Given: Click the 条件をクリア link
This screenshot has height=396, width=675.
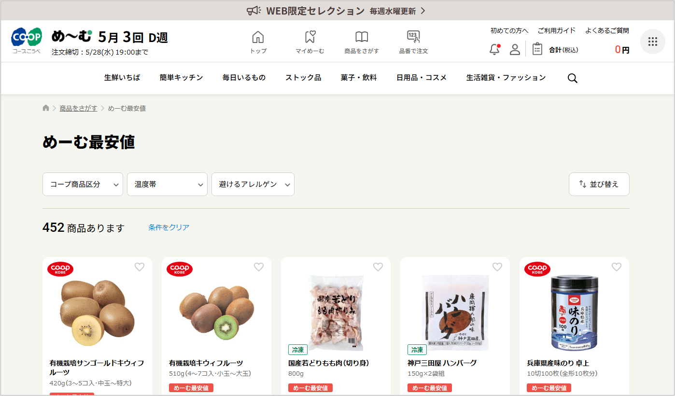Looking at the screenshot, I should pyautogui.click(x=169, y=227).
